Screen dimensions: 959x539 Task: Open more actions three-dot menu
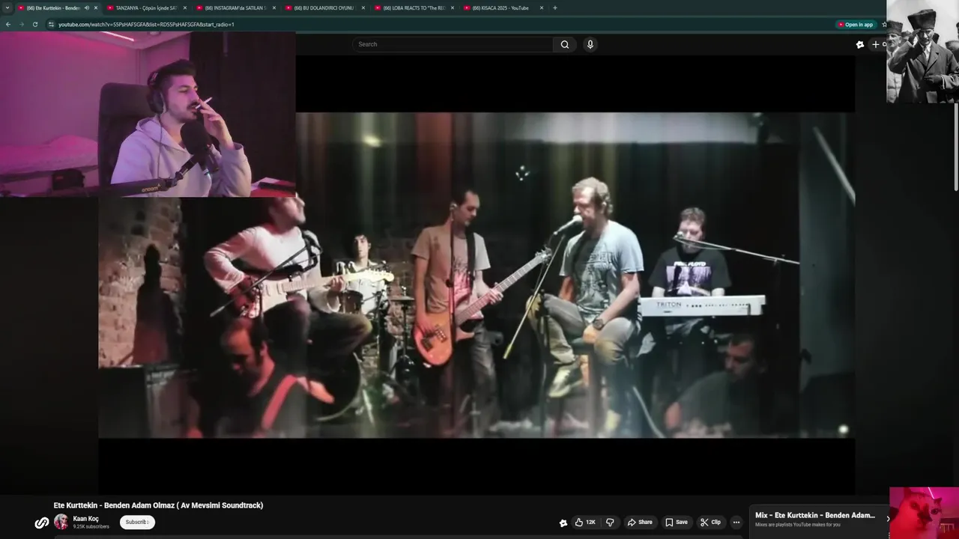pyautogui.click(x=736, y=522)
